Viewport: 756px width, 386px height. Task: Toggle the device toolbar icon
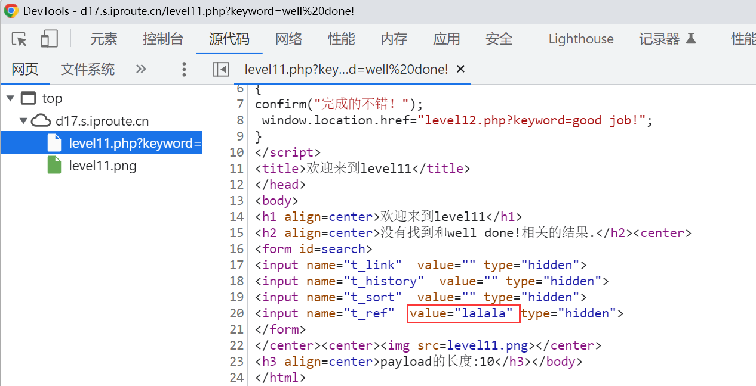[48, 39]
